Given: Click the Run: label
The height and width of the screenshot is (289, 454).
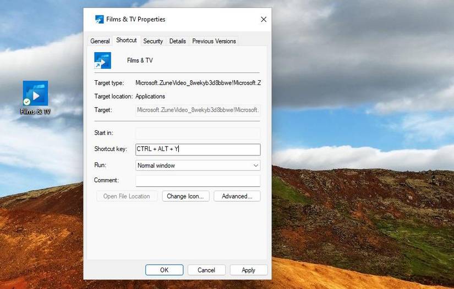Looking at the screenshot, I should tap(100, 165).
